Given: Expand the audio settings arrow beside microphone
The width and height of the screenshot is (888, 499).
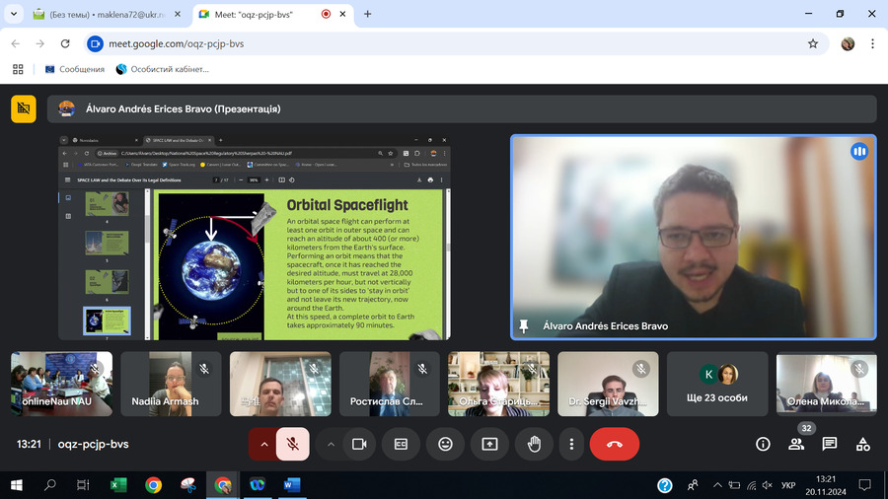Looking at the screenshot, I should click(263, 445).
